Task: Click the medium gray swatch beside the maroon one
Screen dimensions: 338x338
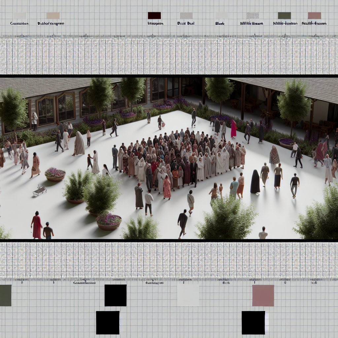Action: pos(186,16)
